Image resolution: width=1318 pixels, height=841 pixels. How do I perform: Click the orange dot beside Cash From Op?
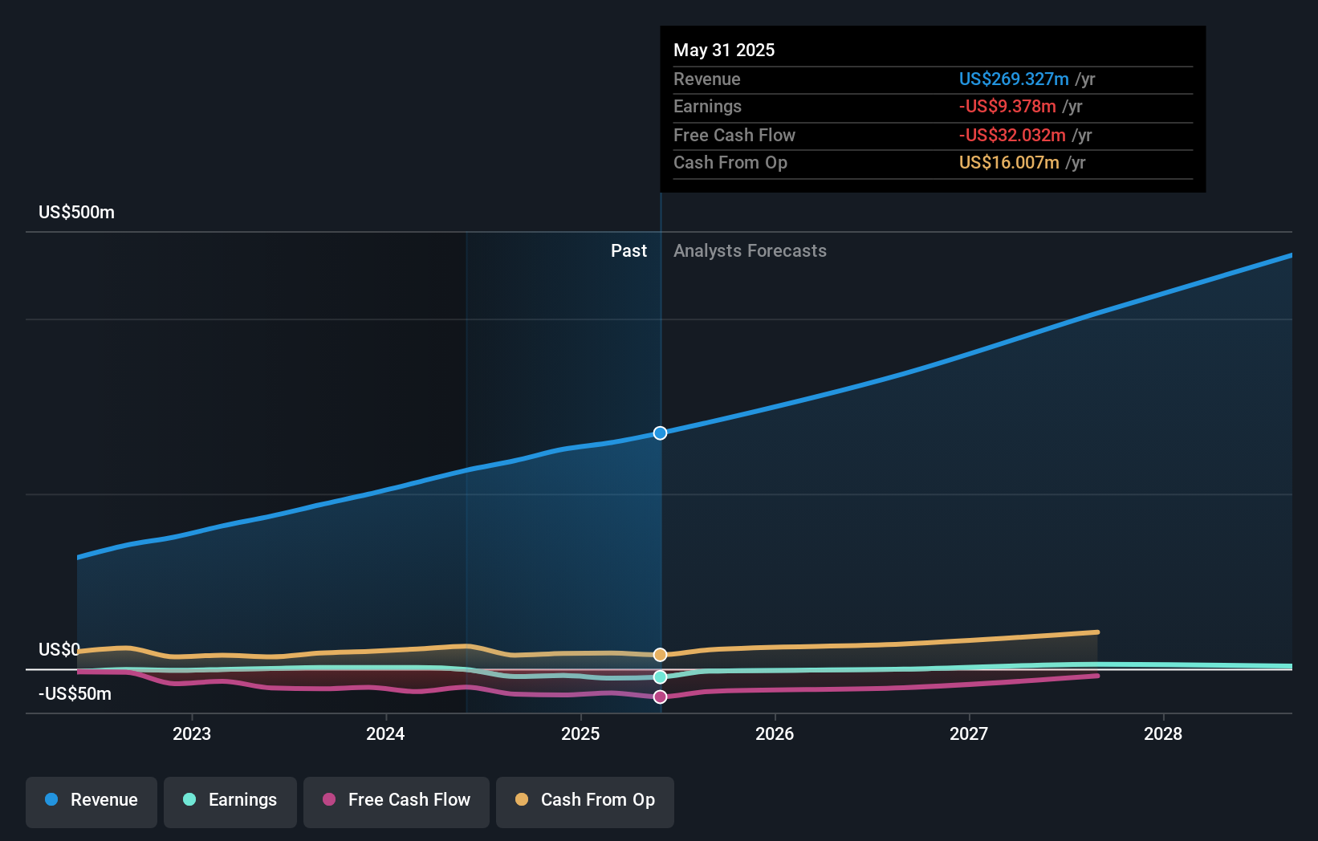[x=521, y=799]
